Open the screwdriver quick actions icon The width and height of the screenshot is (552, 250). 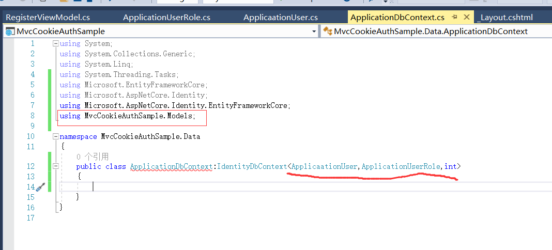point(40,186)
